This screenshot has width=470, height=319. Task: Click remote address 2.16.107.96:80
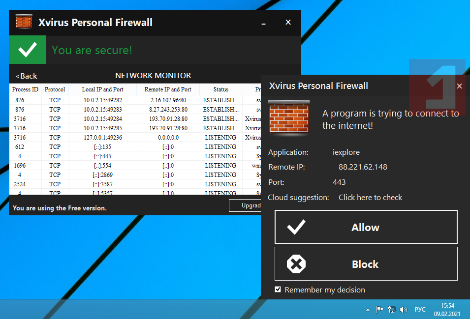pyautogui.click(x=168, y=100)
